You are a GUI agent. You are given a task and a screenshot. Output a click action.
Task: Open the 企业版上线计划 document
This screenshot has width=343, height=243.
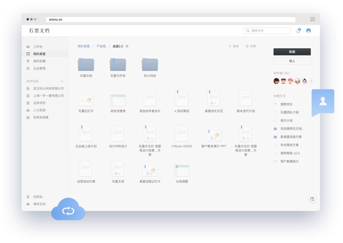(86, 137)
